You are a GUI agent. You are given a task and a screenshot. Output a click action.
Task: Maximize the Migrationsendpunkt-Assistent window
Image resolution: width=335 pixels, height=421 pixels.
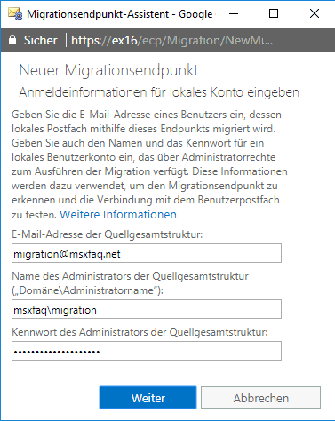pyautogui.click(x=274, y=13)
